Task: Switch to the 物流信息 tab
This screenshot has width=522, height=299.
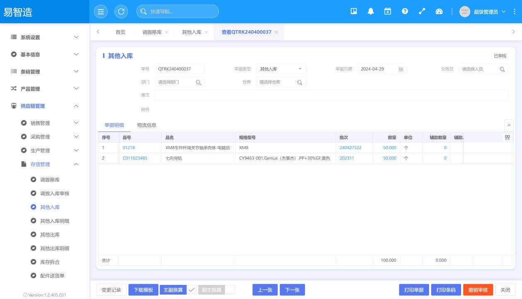Action: tap(147, 125)
